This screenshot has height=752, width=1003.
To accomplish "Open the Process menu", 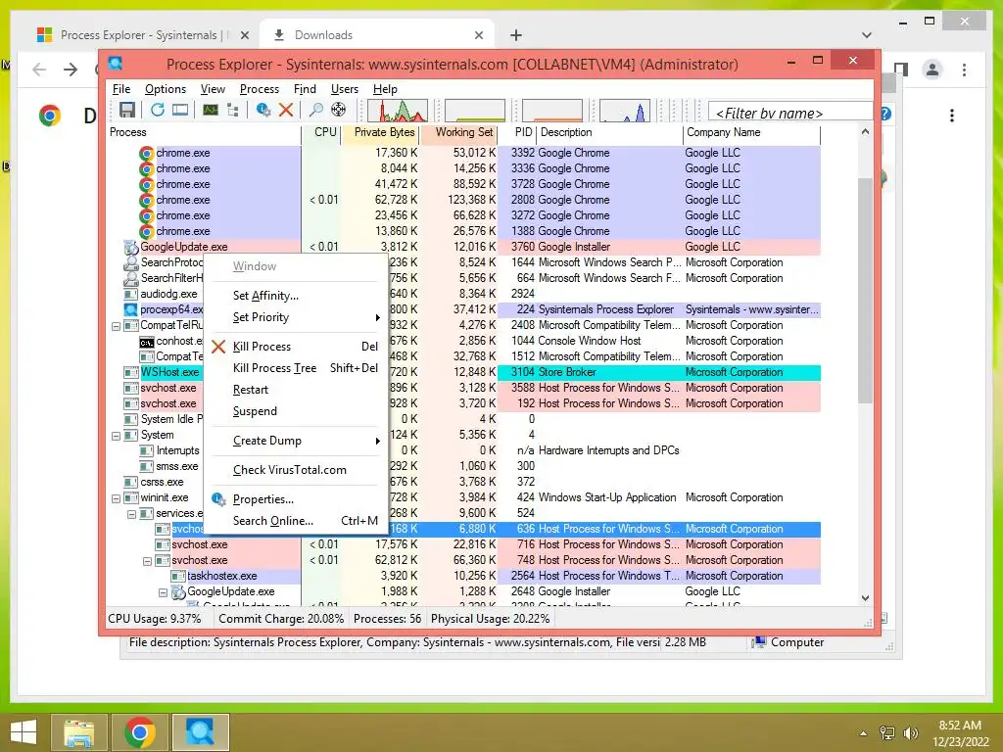I will coord(259,89).
